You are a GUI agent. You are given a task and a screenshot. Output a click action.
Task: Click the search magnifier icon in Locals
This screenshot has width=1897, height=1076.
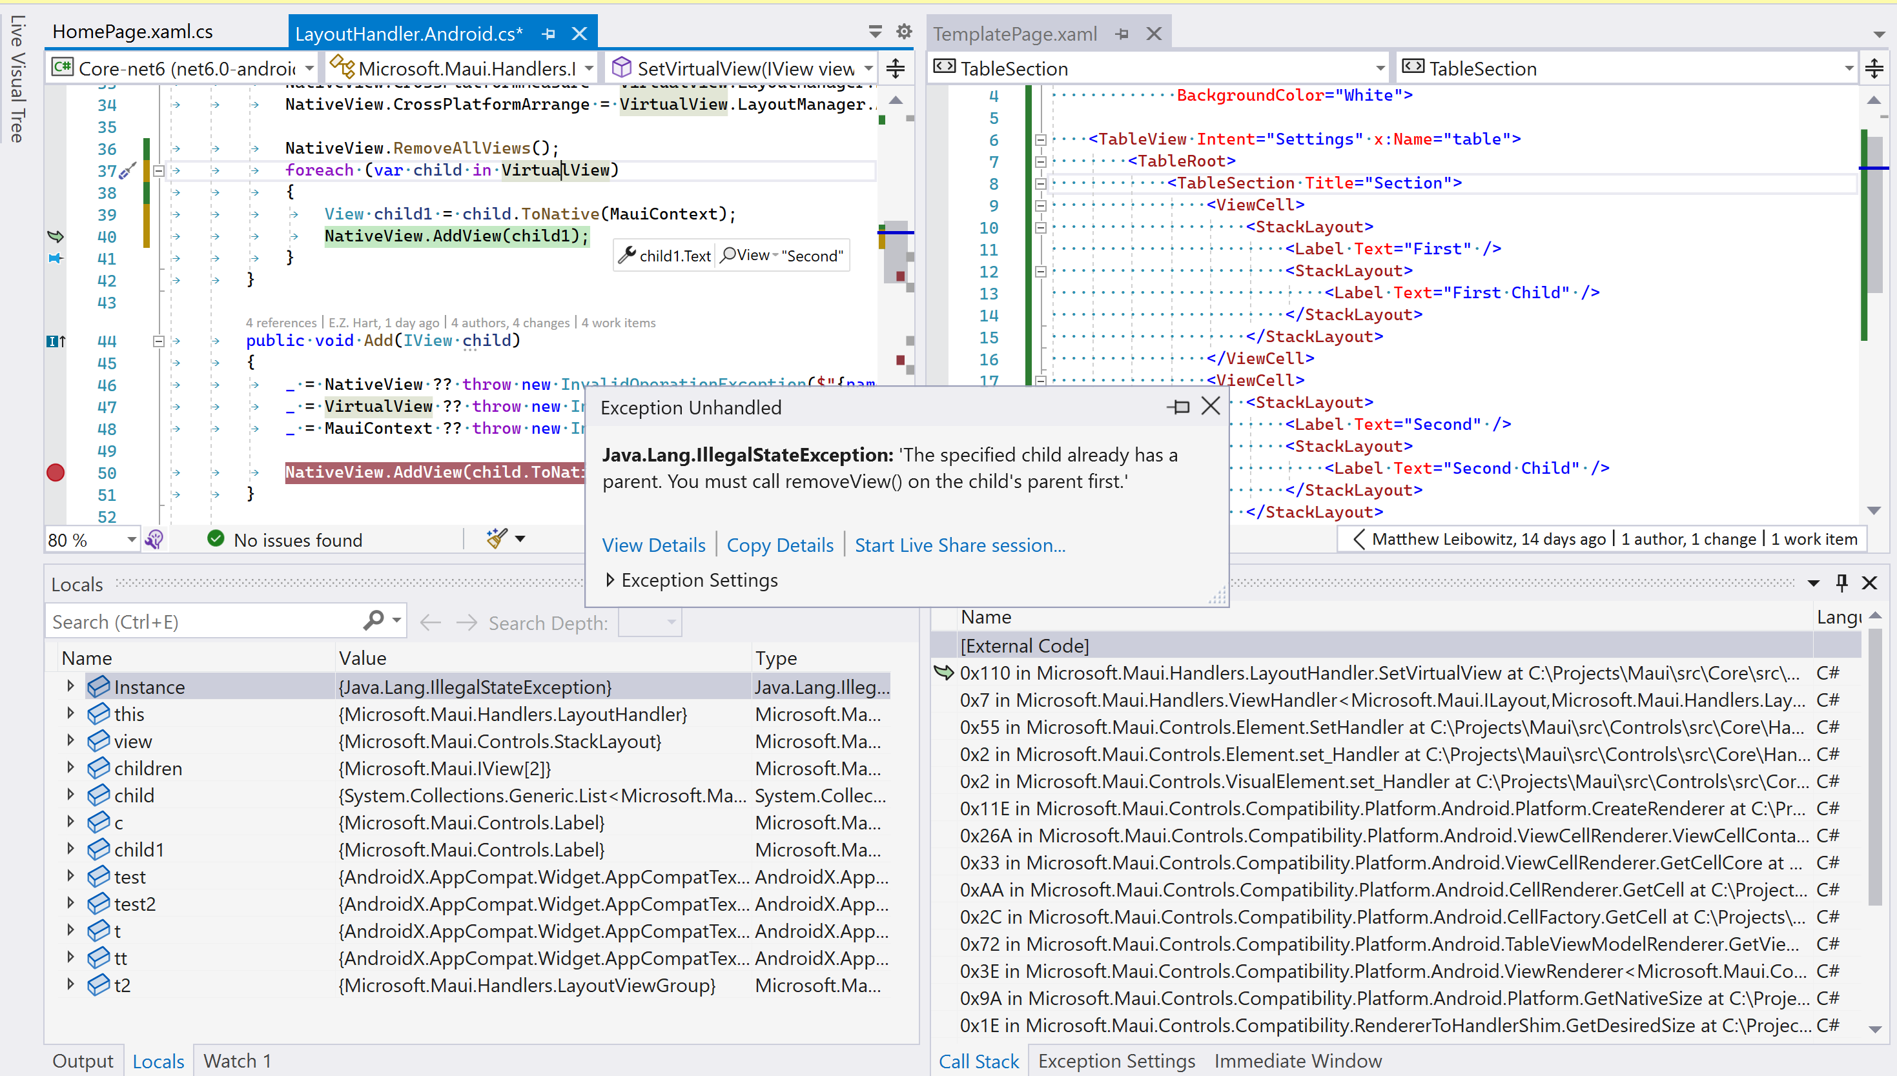click(x=374, y=620)
